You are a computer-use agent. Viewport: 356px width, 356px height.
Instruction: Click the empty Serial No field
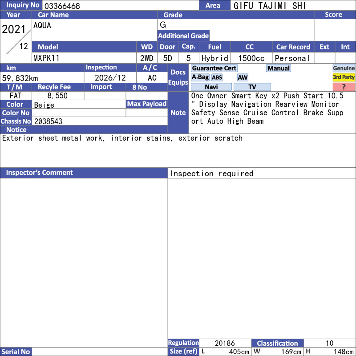(x=100, y=352)
